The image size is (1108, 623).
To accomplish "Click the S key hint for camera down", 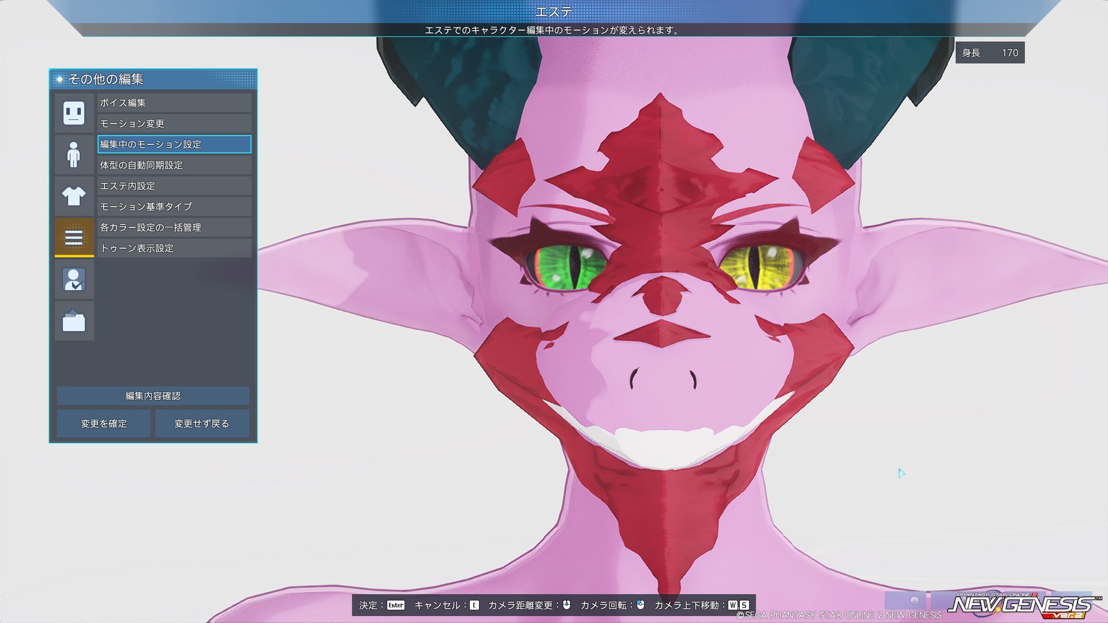I will click(744, 605).
